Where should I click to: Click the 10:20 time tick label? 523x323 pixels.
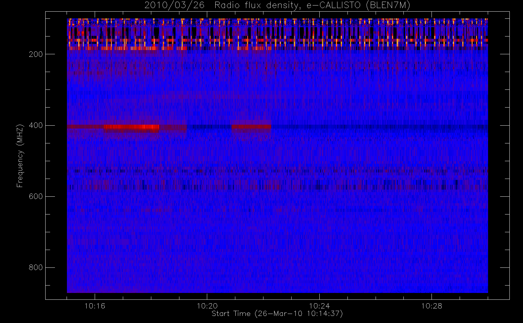[207, 306]
